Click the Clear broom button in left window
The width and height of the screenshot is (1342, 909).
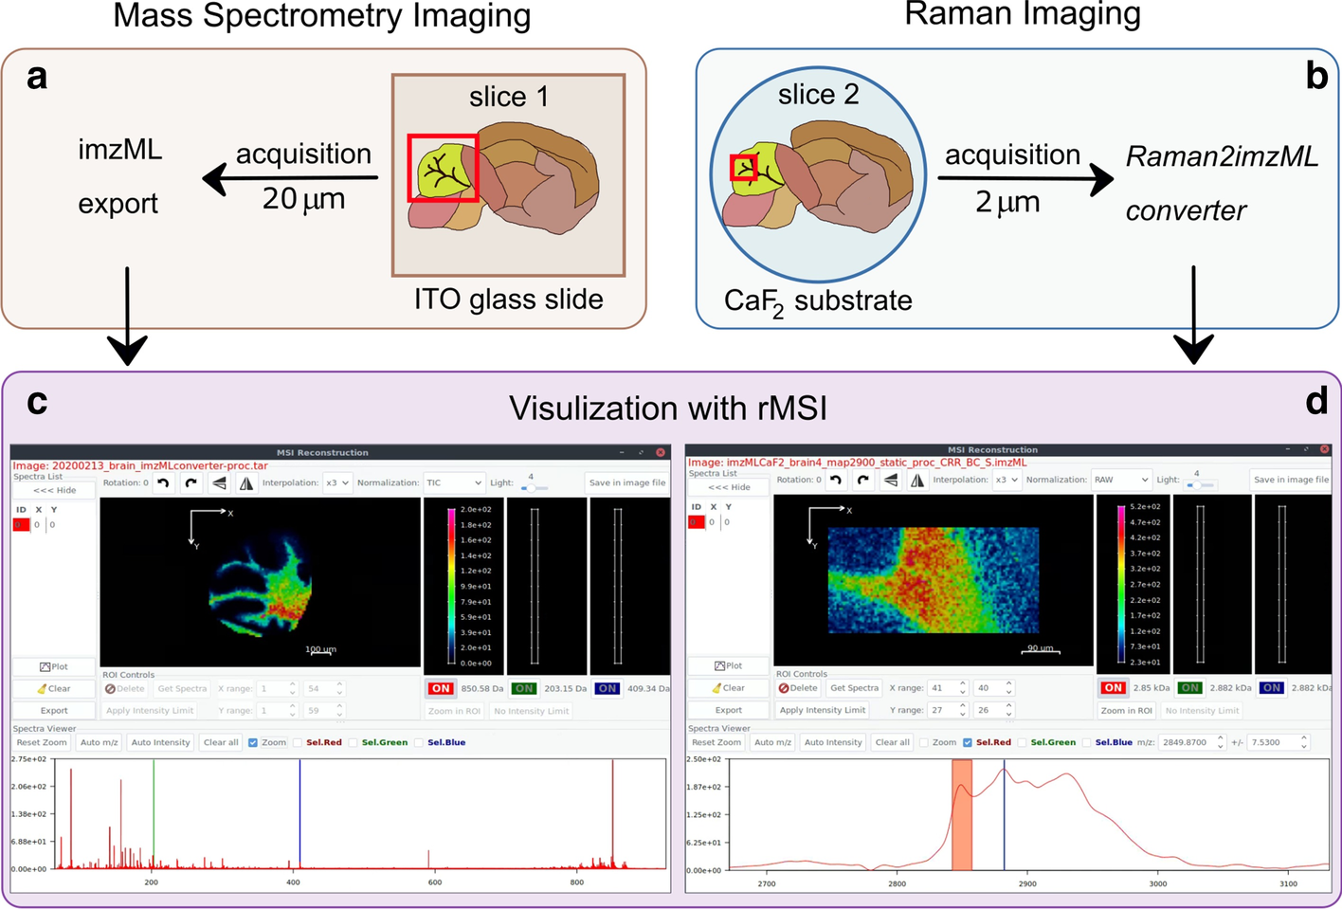point(54,688)
